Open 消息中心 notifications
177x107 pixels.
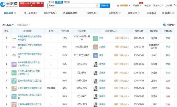tap(158, 6)
